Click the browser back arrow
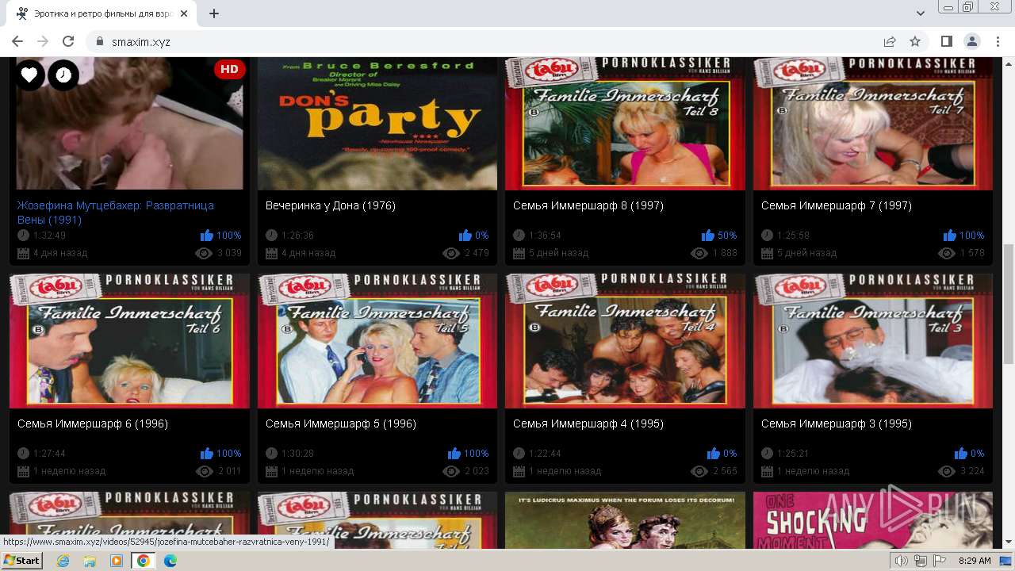The image size is (1015, 571). pyautogui.click(x=17, y=41)
